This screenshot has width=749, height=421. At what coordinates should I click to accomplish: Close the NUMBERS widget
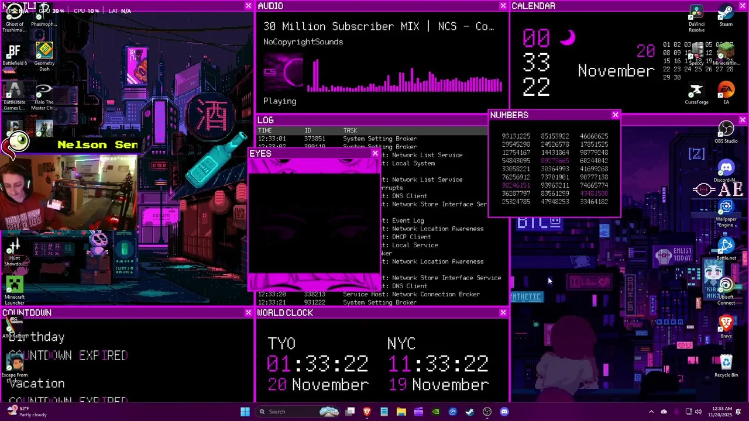coord(615,115)
